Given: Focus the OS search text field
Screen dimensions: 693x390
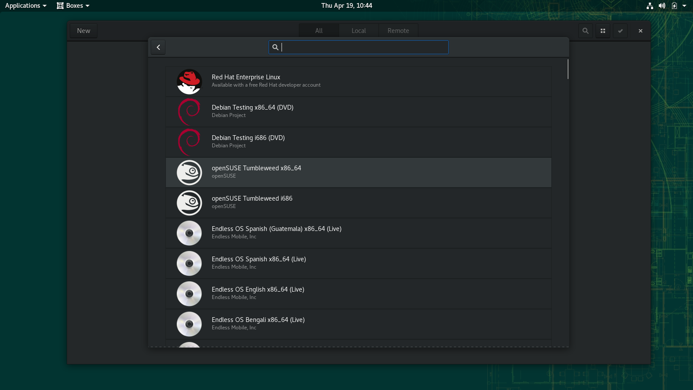Looking at the screenshot, I should point(363,47).
